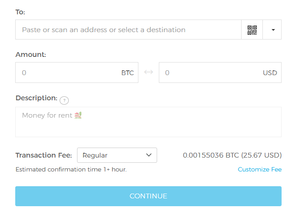This screenshot has height=214, width=299.
Task: Click the 'To:' field label
Action: [x=20, y=12]
